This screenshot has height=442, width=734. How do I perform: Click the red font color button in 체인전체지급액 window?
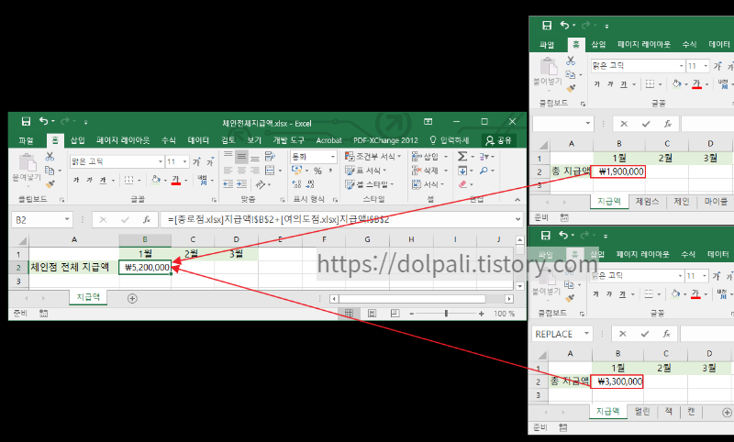point(176,181)
